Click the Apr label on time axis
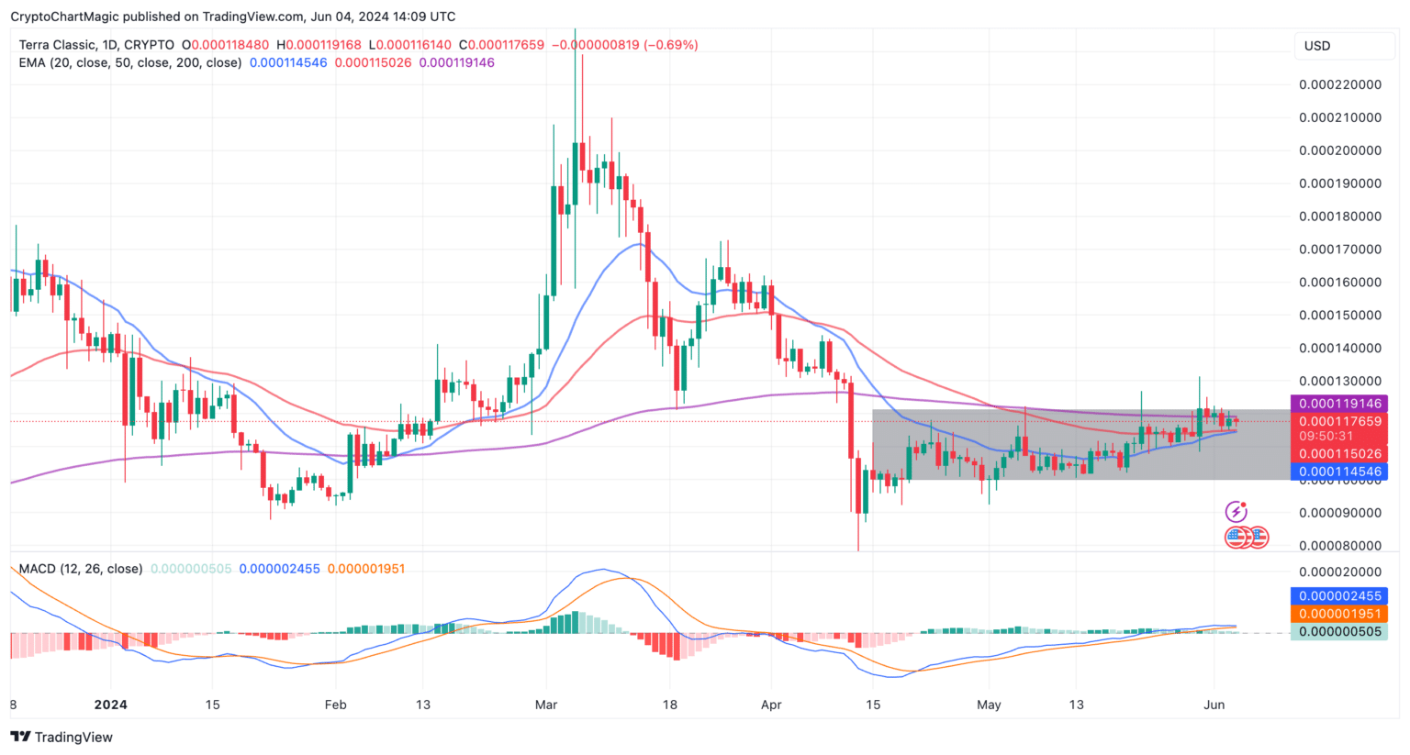This screenshot has height=755, width=1410. (771, 705)
